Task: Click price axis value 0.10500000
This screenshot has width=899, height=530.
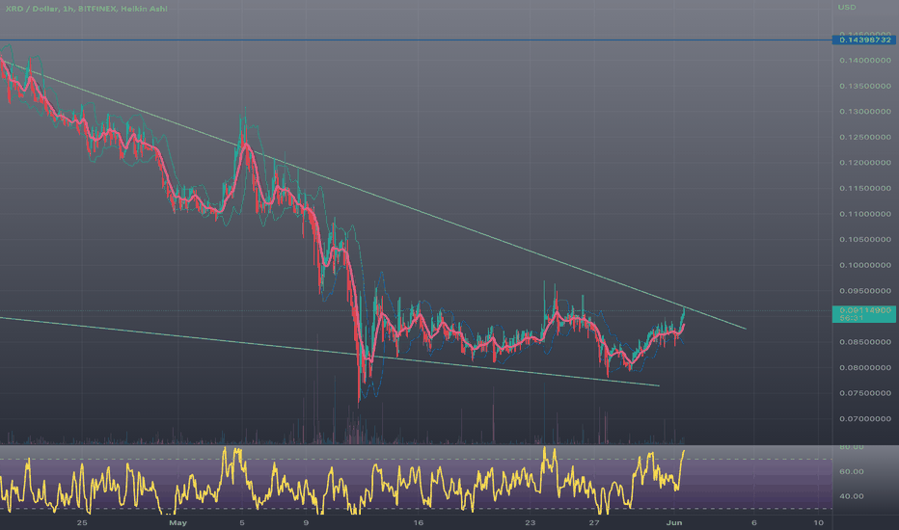Action: coord(865,240)
